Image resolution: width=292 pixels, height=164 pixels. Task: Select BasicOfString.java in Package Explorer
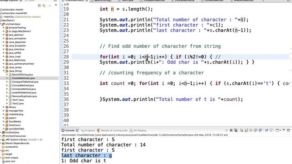pos(22,75)
